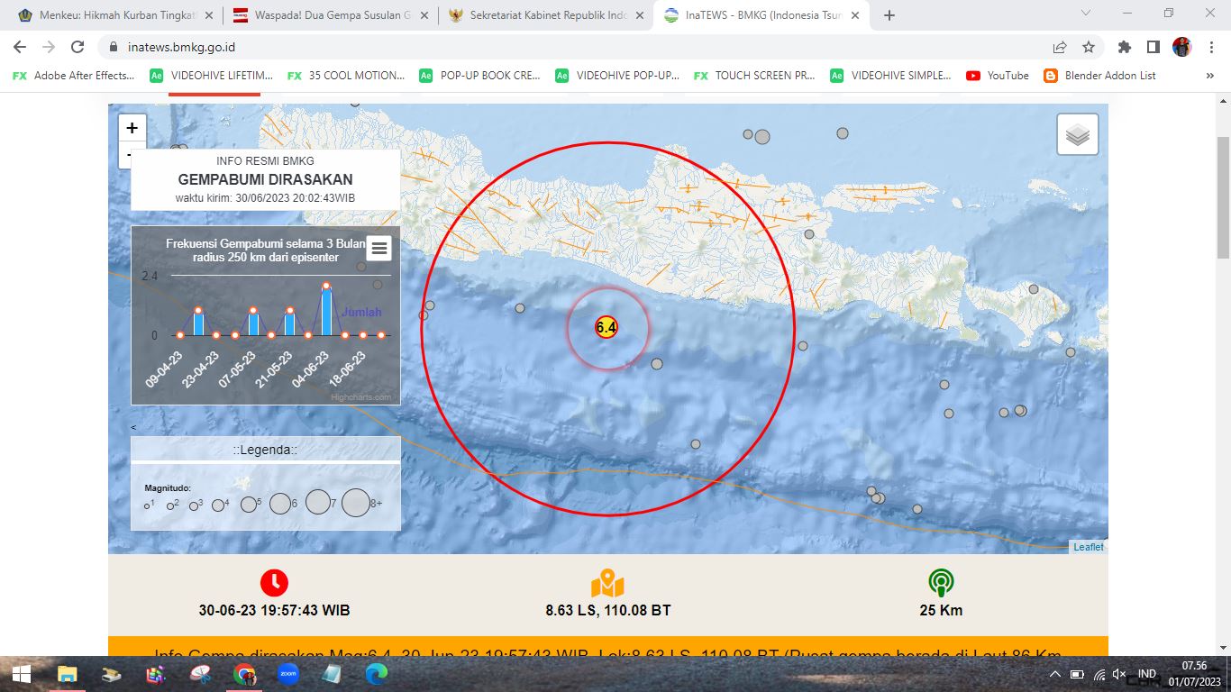Click the 6.4 magnitude epicenter marker
Screen dimensions: 1231x692
point(606,328)
